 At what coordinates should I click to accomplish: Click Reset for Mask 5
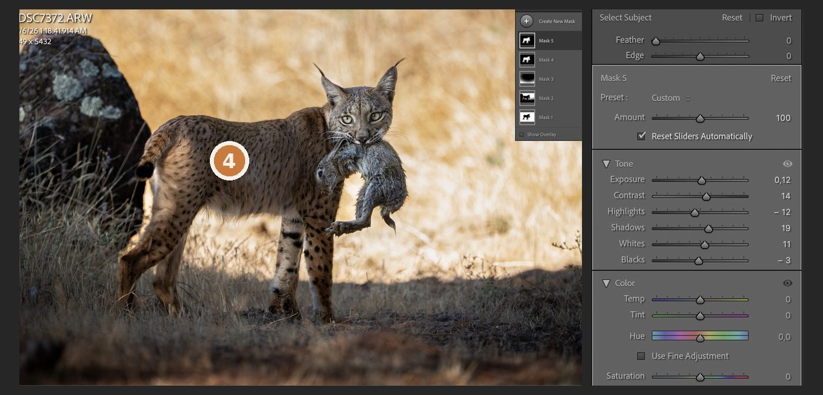point(781,78)
